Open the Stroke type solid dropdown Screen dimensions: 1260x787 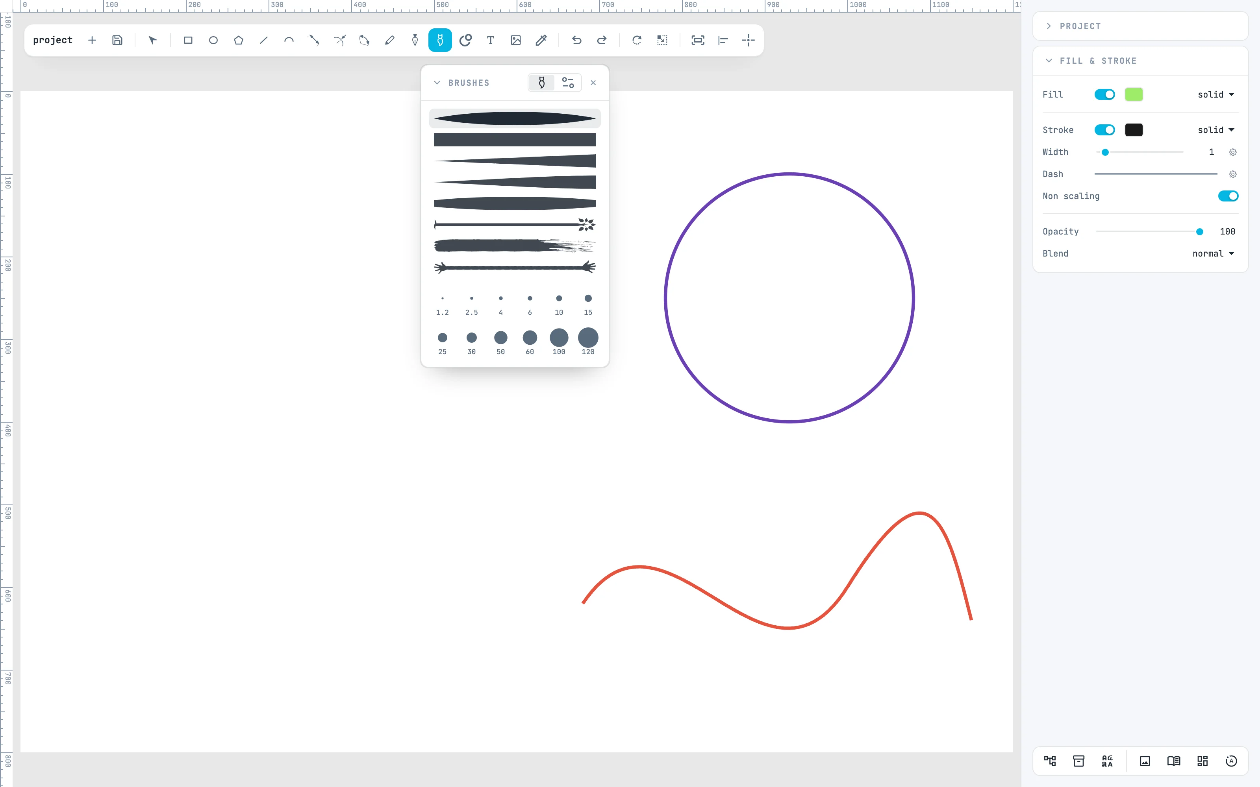point(1216,129)
